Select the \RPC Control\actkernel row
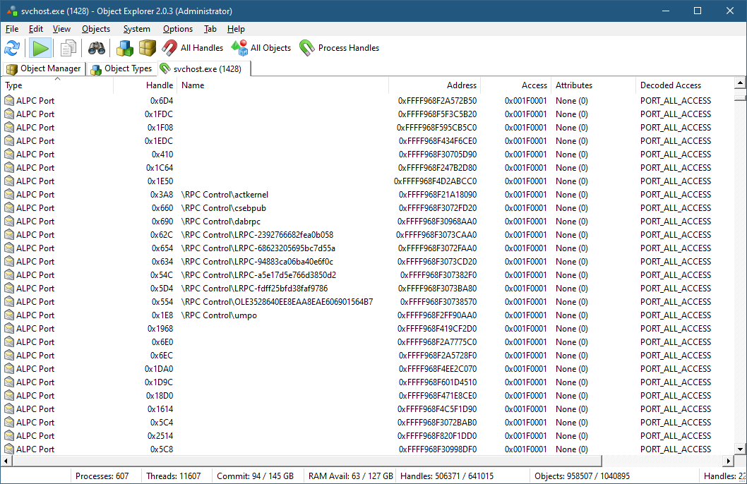 click(x=225, y=195)
